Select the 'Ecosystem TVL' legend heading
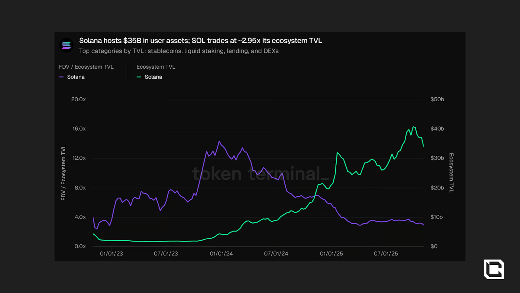Image resolution: width=520 pixels, height=293 pixels. click(x=156, y=67)
